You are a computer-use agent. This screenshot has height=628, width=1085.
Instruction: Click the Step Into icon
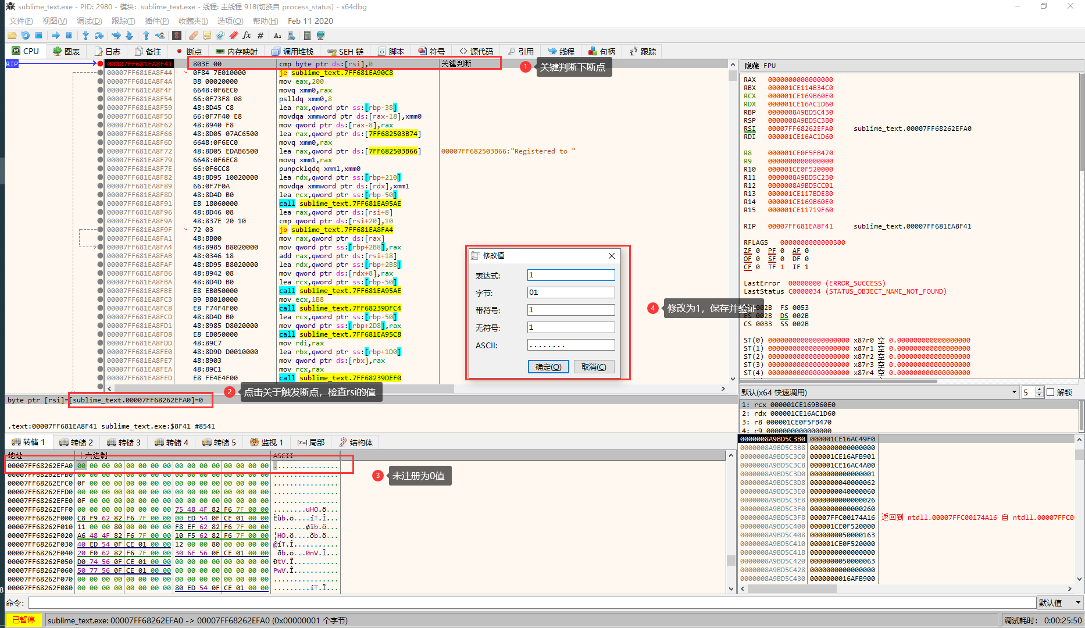(x=85, y=35)
